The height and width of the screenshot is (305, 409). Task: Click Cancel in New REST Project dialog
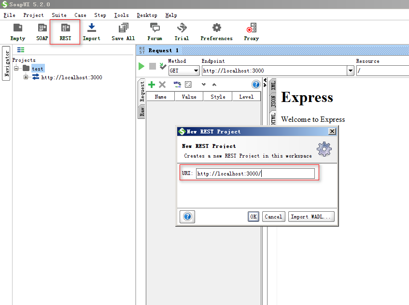(273, 217)
